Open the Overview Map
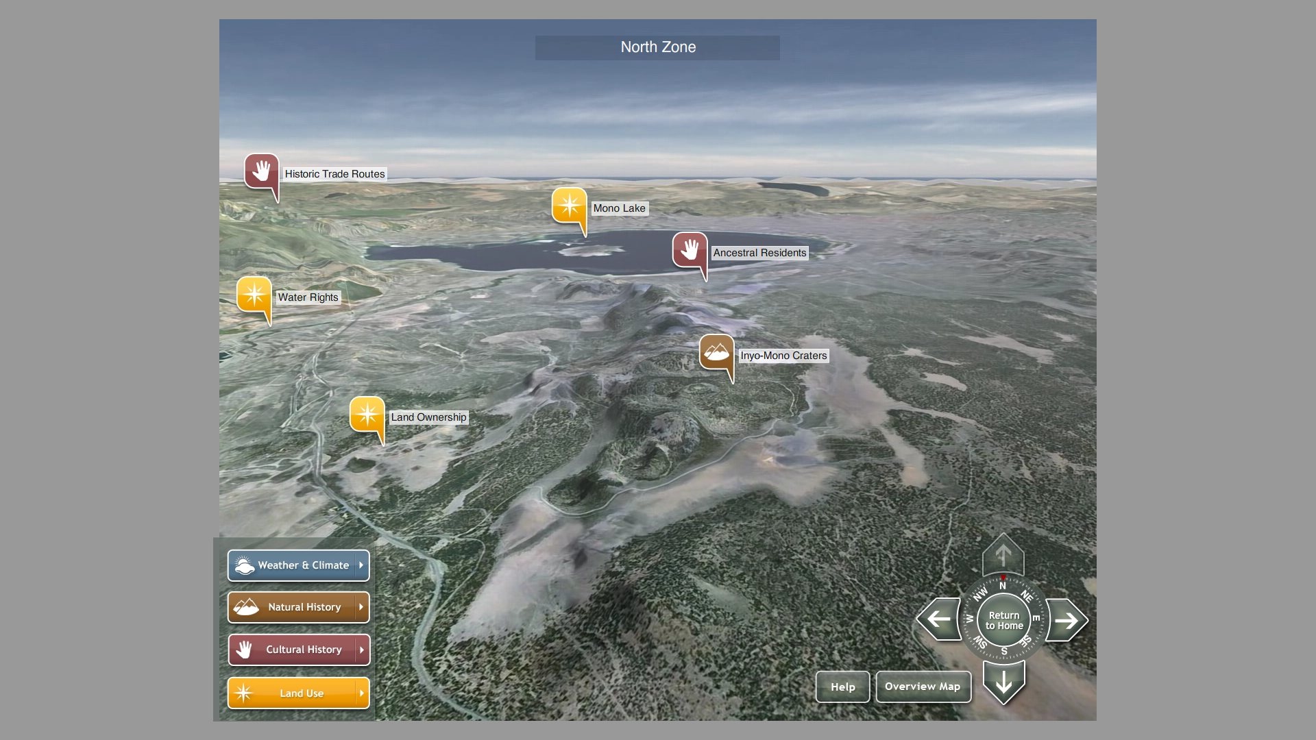This screenshot has width=1316, height=740. coord(923,687)
